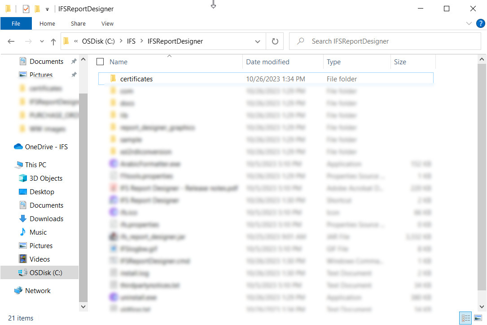Select This PC in navigation pane

click(x=36, y=165)
